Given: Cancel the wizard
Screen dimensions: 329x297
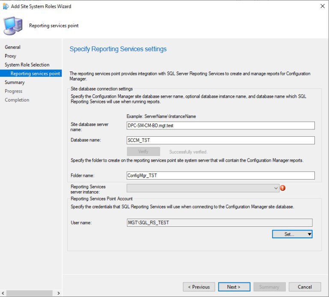Looking at the screenshot, I should click(x=305, y=287).
